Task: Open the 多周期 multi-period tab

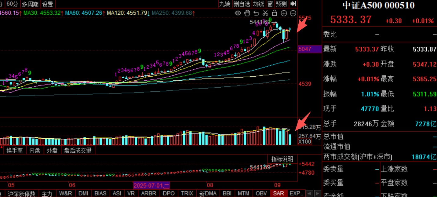Action: [x=30, y=4]
